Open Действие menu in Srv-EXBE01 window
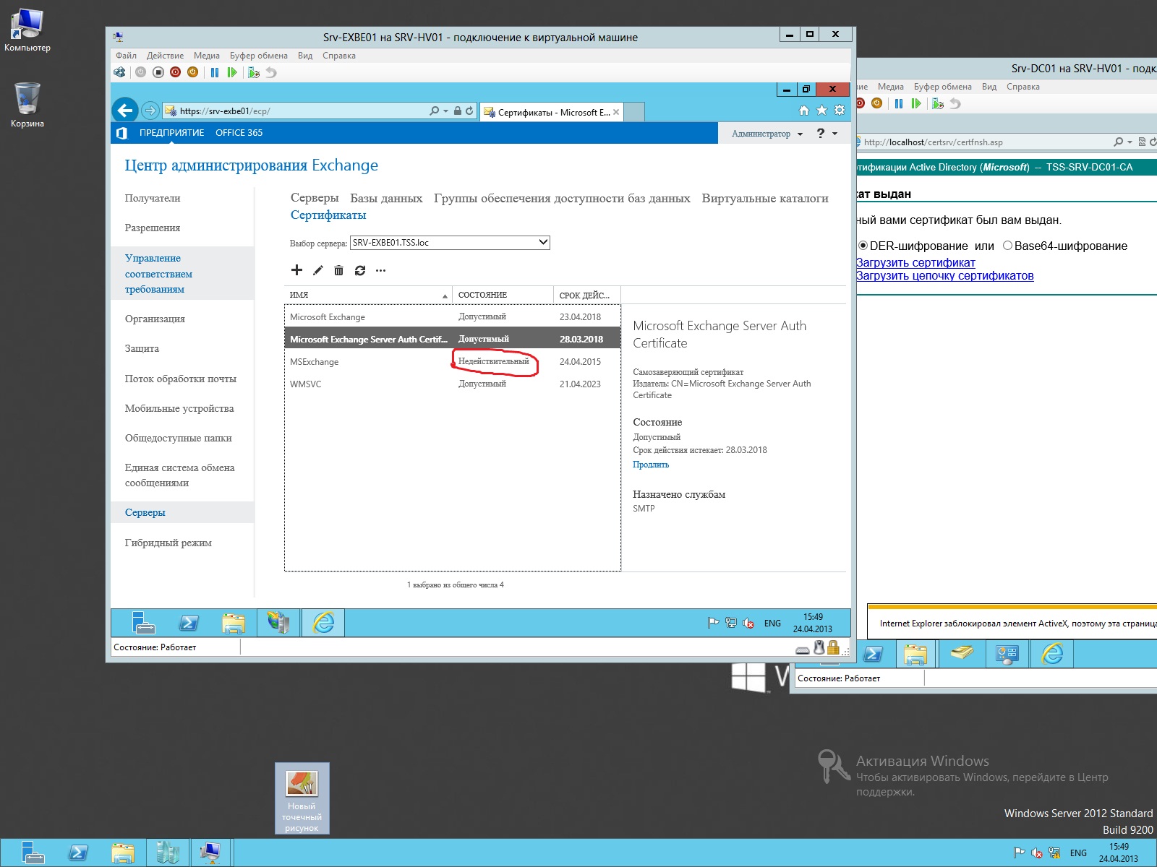The image size is (1157, 867). [x=165, y=56]
